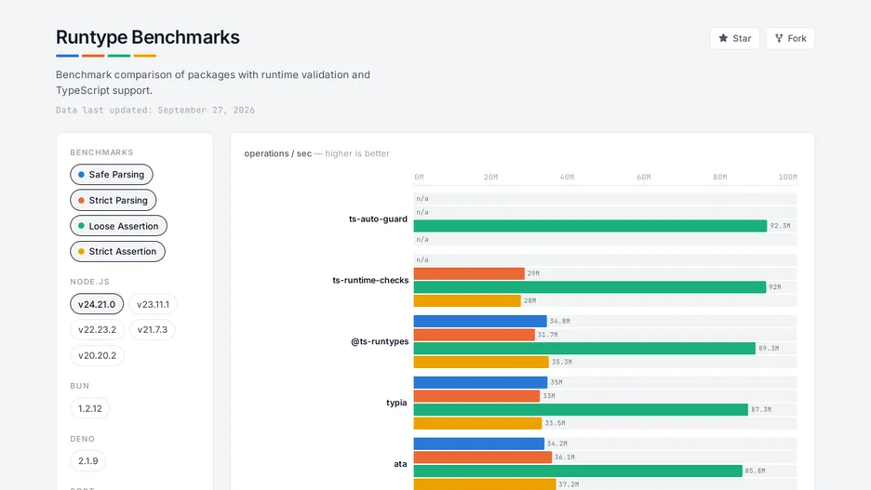Click @ts-runtypes blue bar 34.8M
871x490 pixels.
click(x=480, y=322)
